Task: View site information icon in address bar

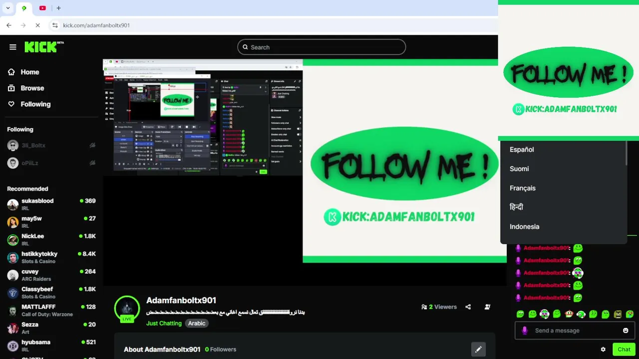Action: 55,25
